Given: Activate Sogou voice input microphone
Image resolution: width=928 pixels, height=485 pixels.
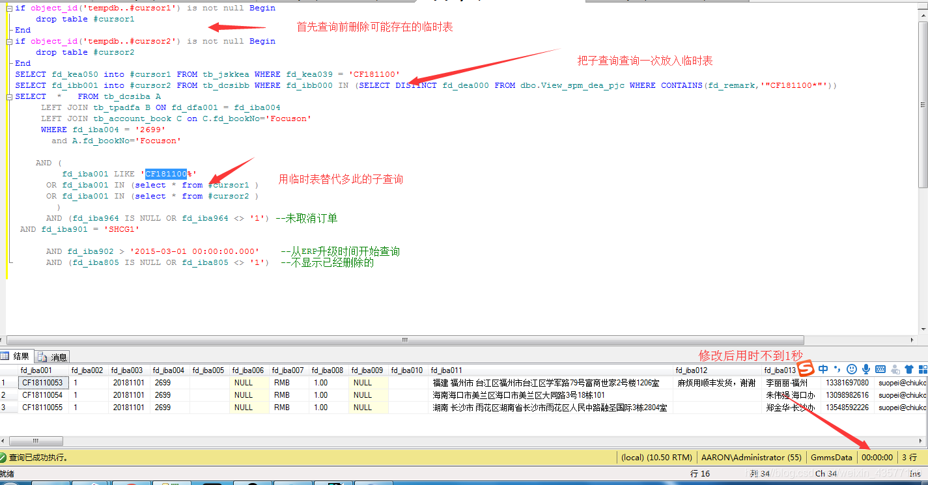Looking at the screenshot, I should pos(866,369).
